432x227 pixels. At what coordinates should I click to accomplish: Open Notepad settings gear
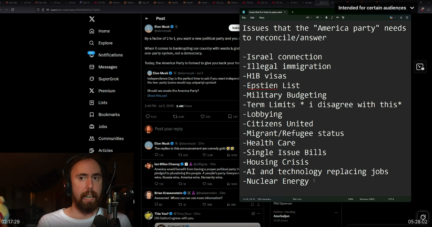(407, 18)
